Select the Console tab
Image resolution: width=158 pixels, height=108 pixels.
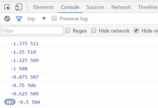(x=70, y=7)
